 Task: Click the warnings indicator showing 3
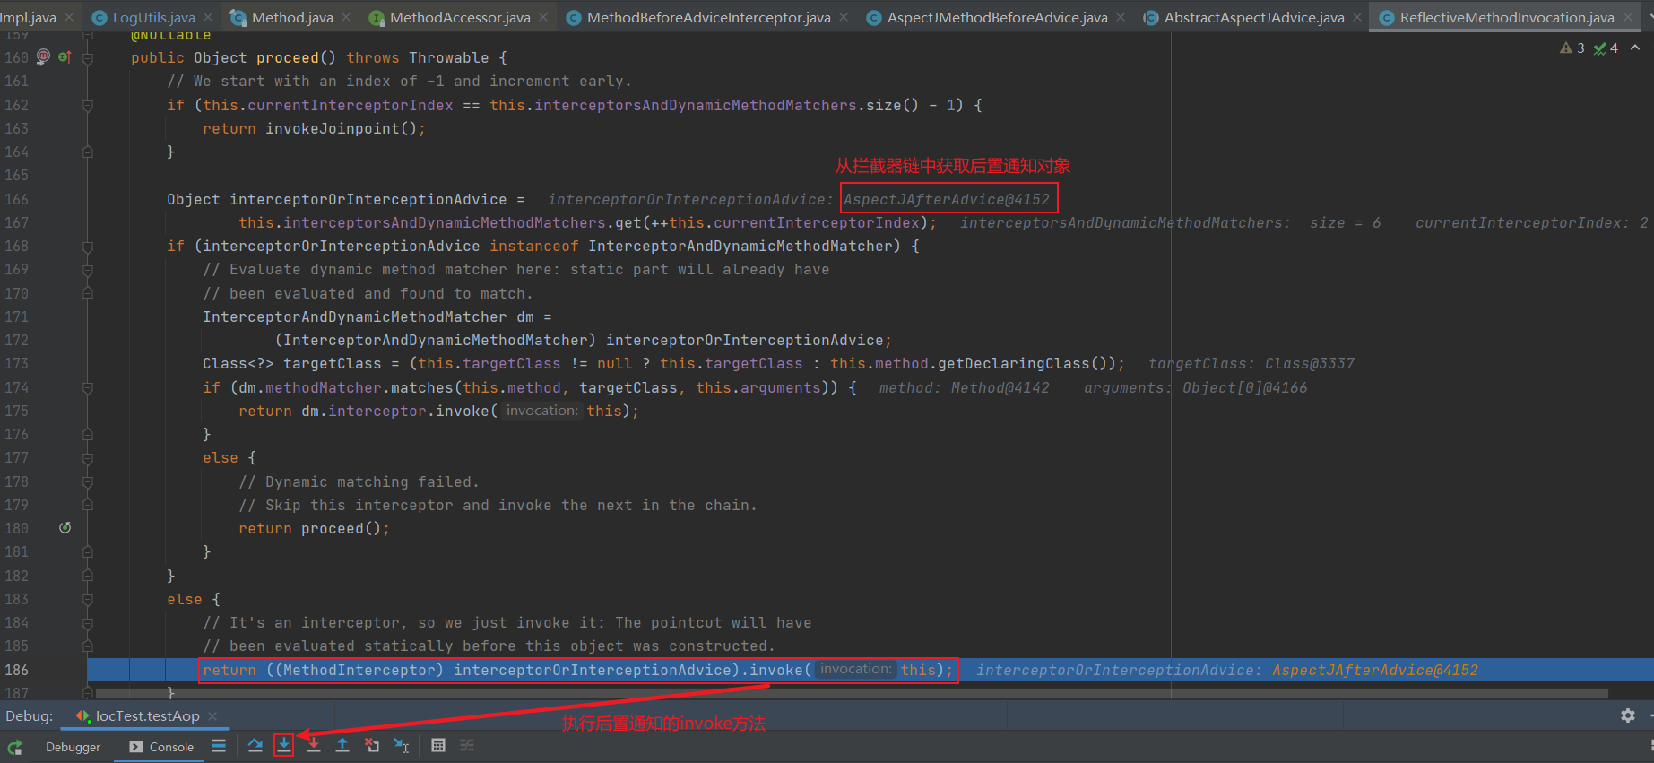(x=1572, y=48)
